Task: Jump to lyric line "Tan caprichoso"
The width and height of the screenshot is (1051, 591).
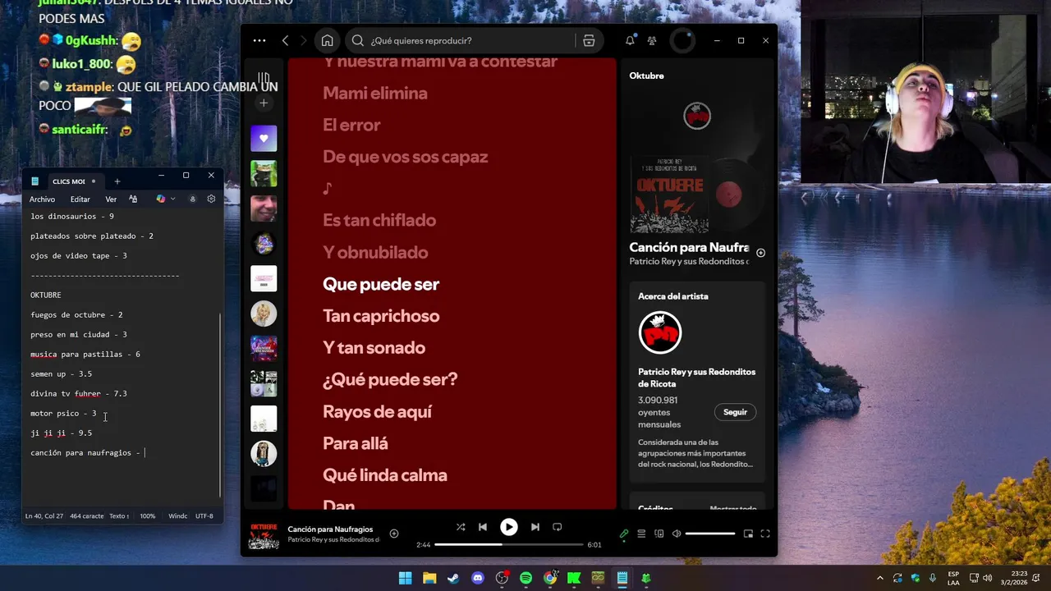Action: 381,316
